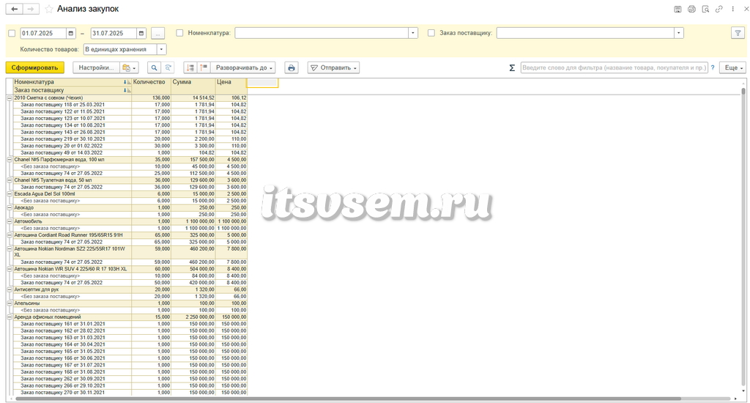Go forward with the right arrow button
The height and width of the screenshot is (403, 750).
31,9
